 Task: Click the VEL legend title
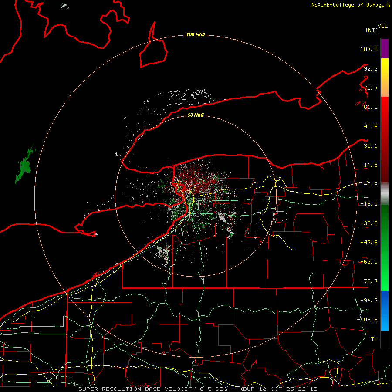pos(382,26)
